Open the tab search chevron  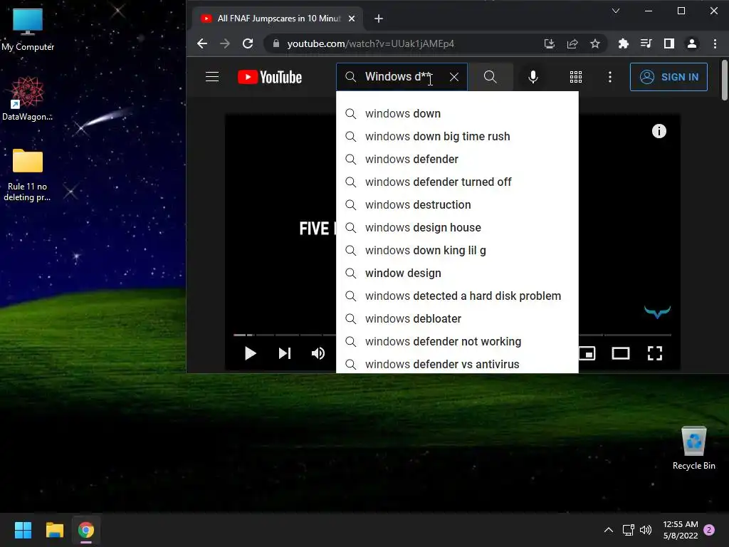(616, 11)
